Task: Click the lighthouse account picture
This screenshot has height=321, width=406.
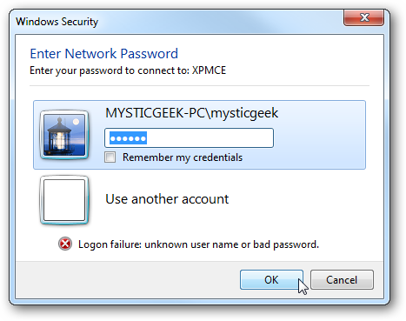Action: point(64,135)
